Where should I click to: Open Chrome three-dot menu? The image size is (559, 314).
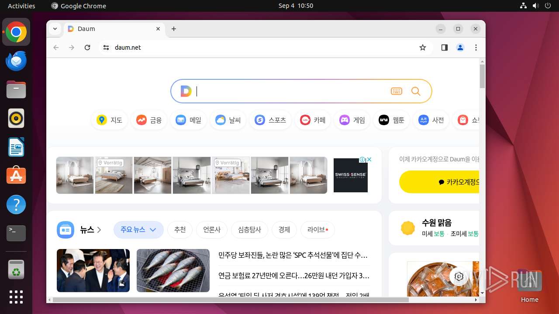pyautogui.click(x=476, y=48)
